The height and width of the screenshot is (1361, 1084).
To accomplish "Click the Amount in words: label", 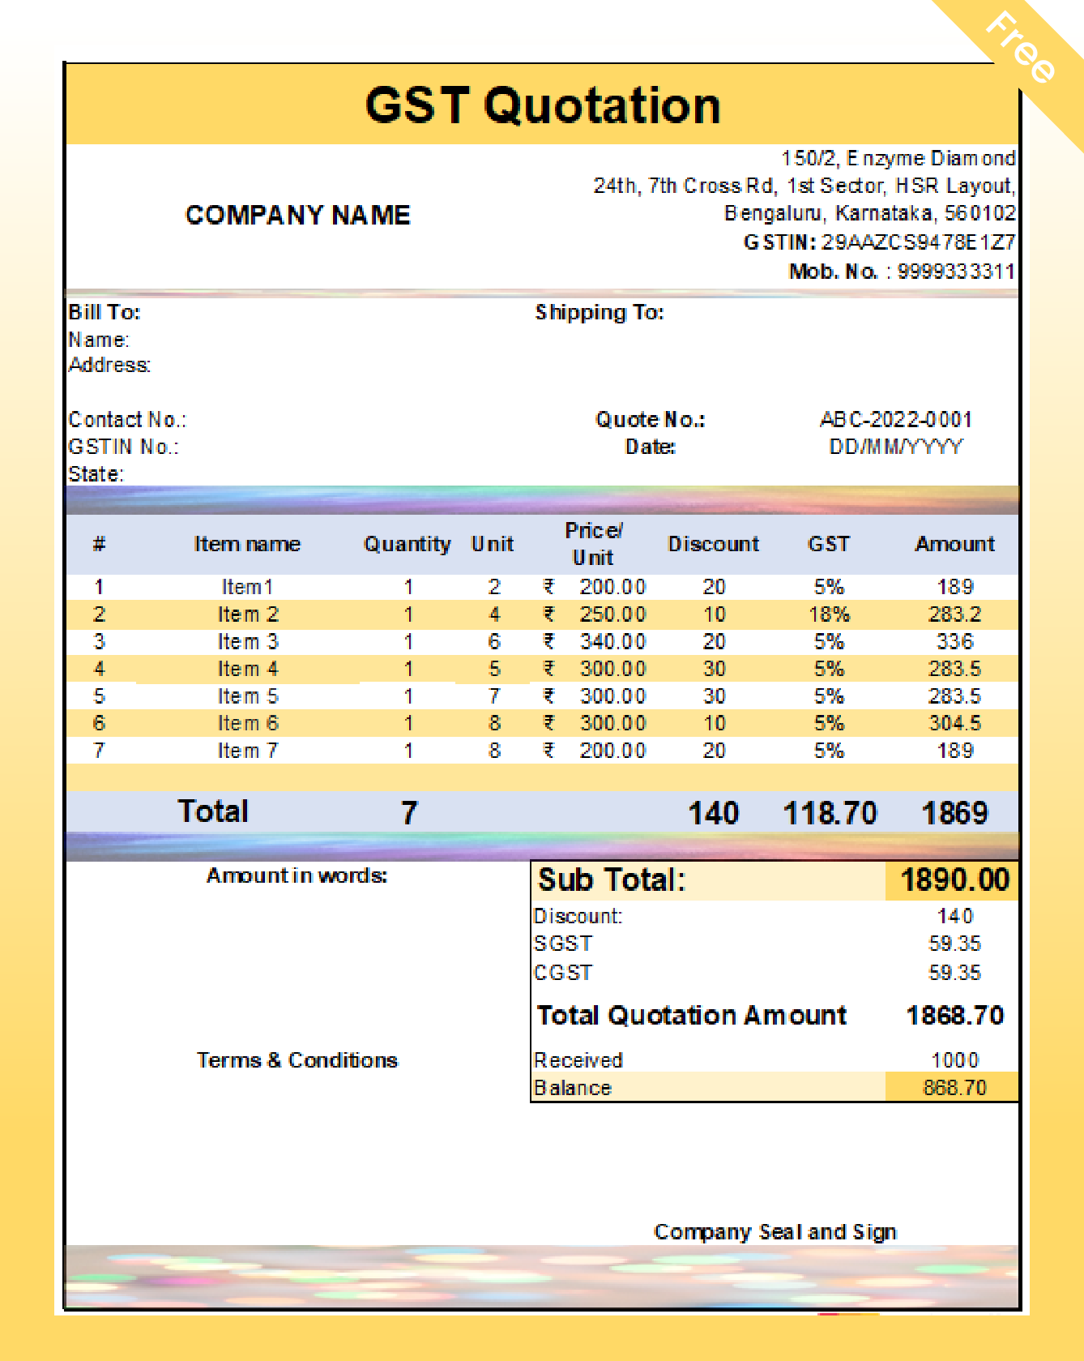I will click(297, 875).
